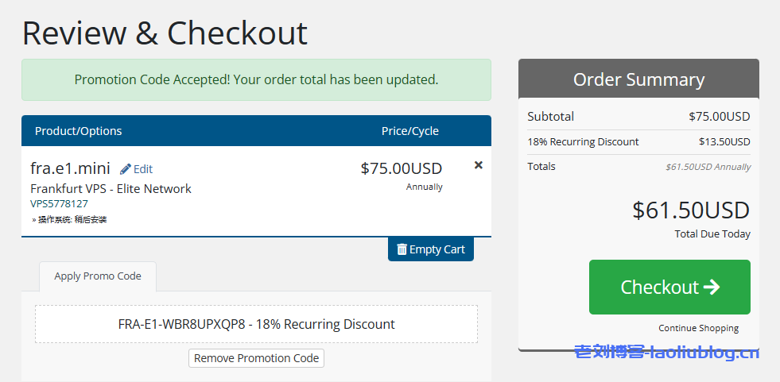Click the arrow icon on the Checkout button

coord(712,287)
